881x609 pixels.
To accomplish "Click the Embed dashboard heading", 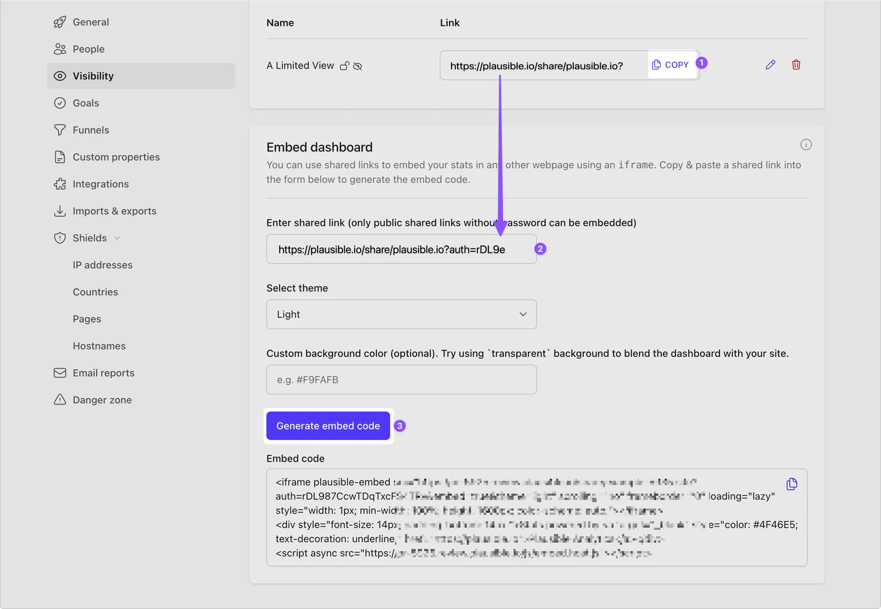I will pos(319,147).
